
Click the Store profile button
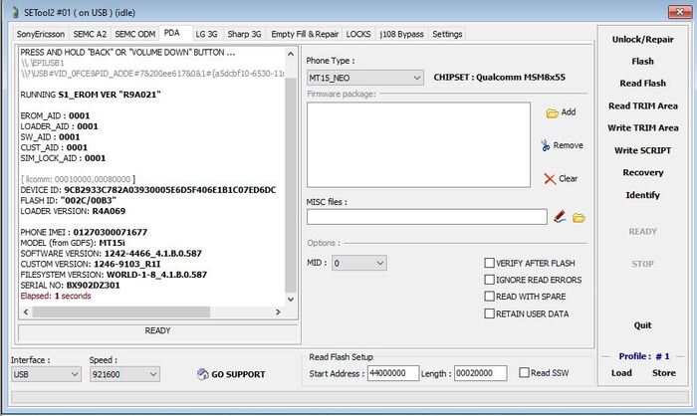(x=664, y=373)
